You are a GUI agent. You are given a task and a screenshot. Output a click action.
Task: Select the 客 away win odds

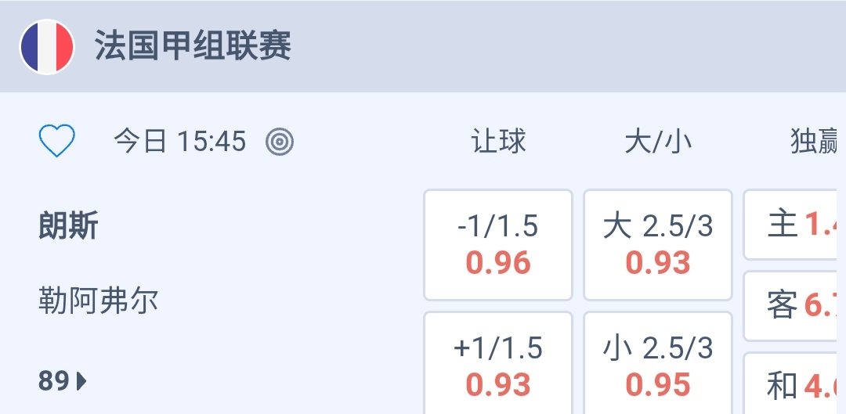[794, 306]
